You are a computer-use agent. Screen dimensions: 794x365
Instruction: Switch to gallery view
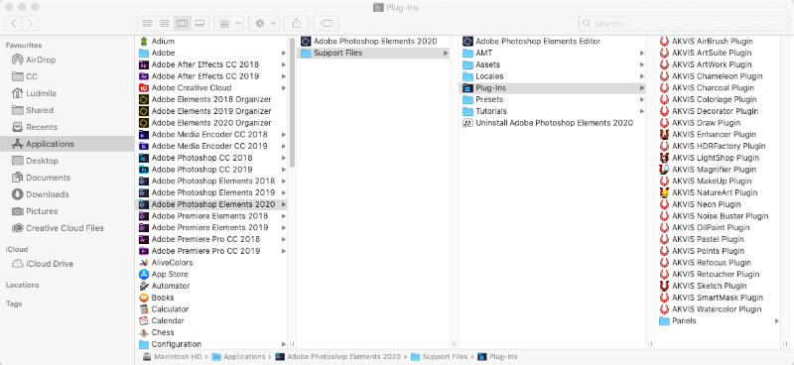pyautogui.click(x=199, y=23)
